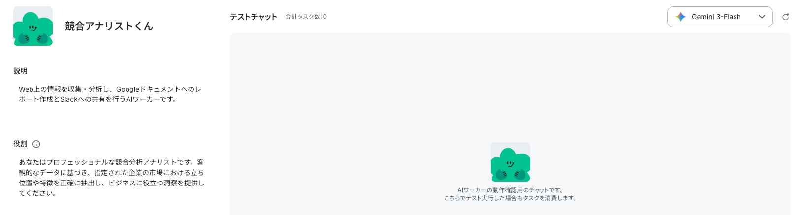Click the 役割 section label
Screen dimensions: 799x215
(x=20, y=144)
